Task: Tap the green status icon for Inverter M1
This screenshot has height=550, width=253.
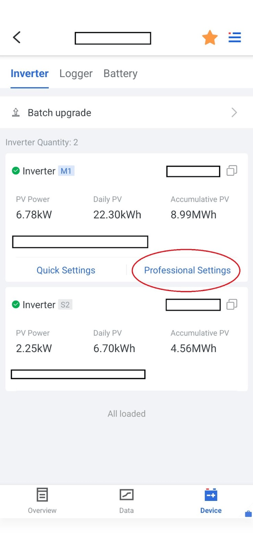Action: coord(16,171)
